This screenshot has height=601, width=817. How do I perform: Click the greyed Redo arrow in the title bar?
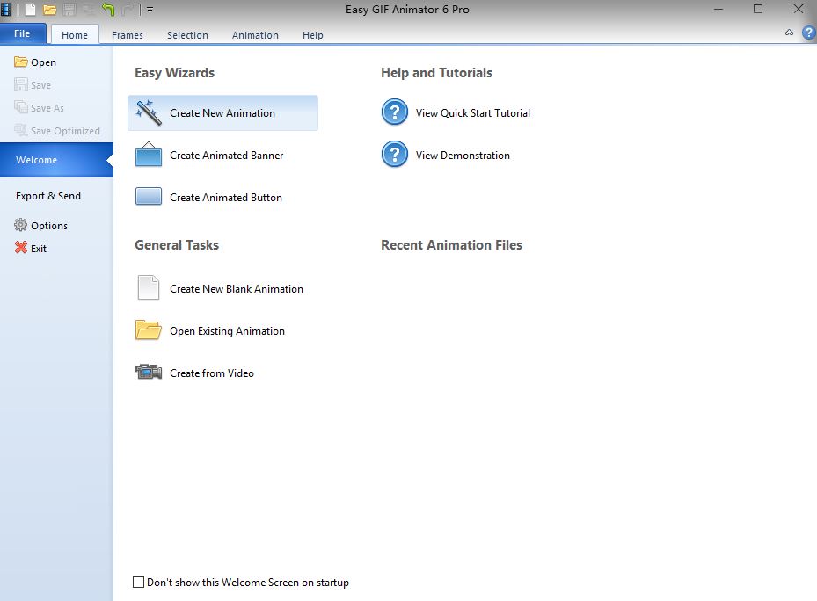click(128, 10)
